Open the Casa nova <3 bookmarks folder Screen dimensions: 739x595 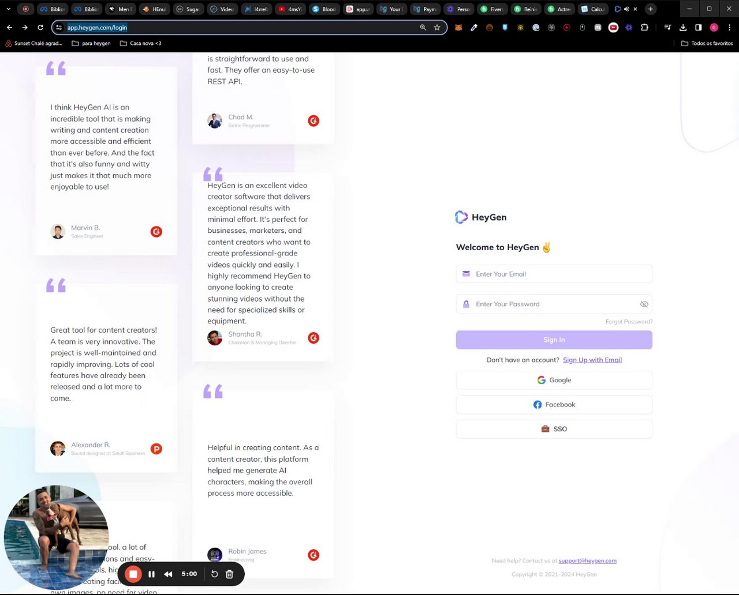tap(140, 43)
